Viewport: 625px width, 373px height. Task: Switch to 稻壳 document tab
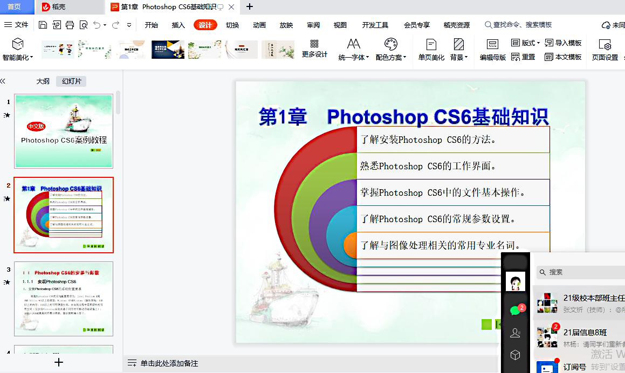pos(70,7)
